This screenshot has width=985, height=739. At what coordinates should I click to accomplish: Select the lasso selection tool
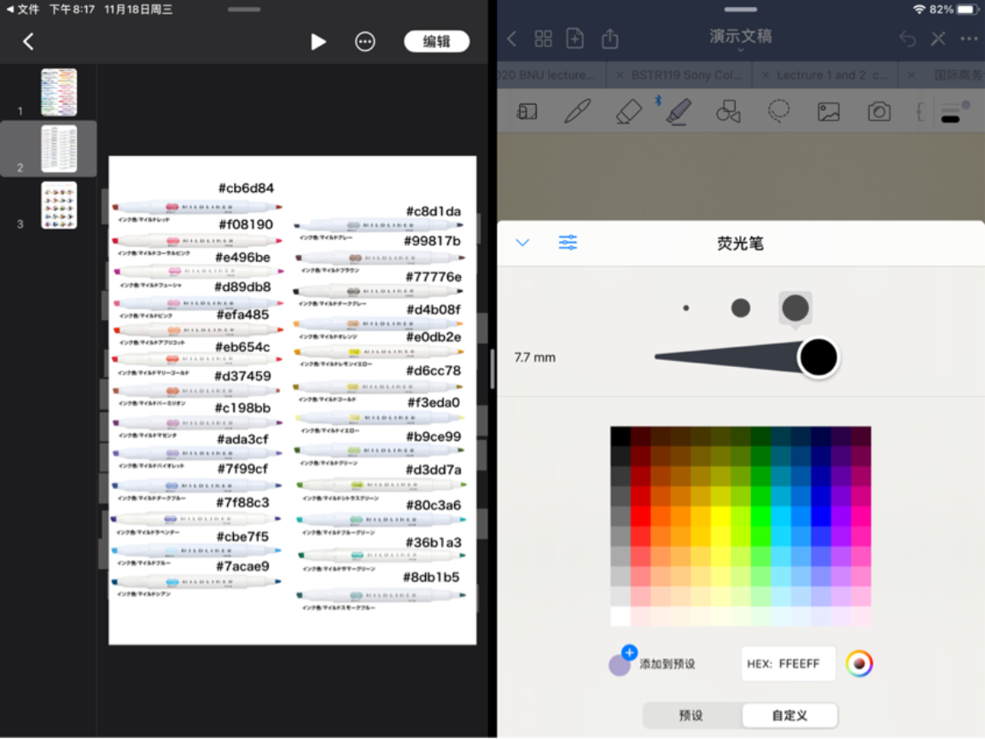coord(778,112)
